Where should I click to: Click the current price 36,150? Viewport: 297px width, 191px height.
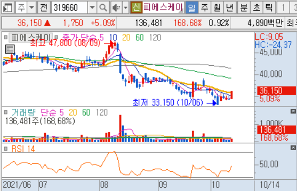(x=29, y=23)
